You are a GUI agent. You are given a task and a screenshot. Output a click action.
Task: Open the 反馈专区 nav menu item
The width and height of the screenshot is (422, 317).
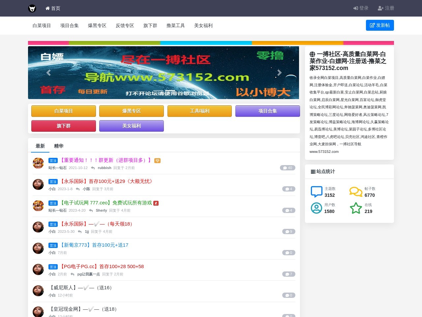click(125, 25)
